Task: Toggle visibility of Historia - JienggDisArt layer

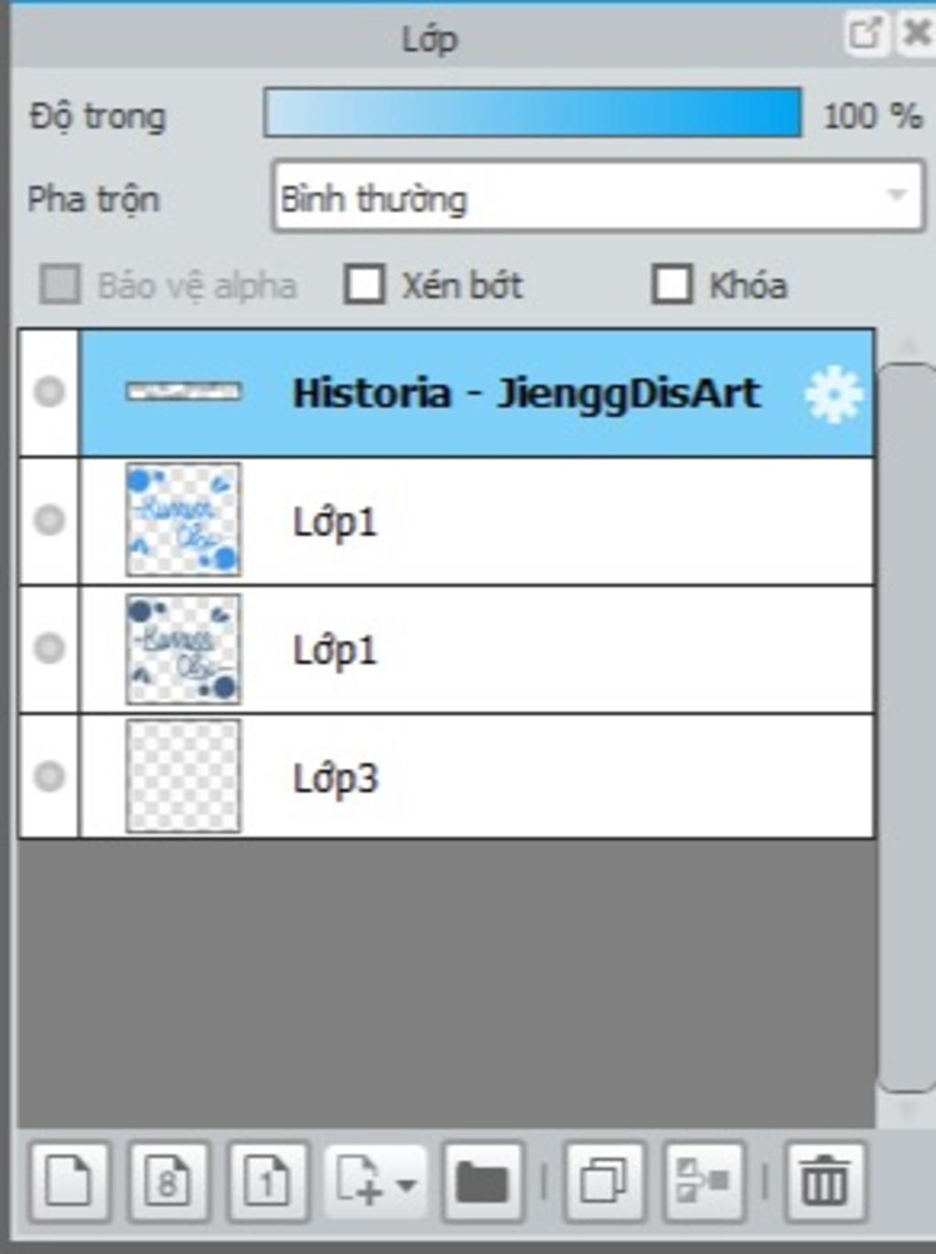Action: click(49, 392)
